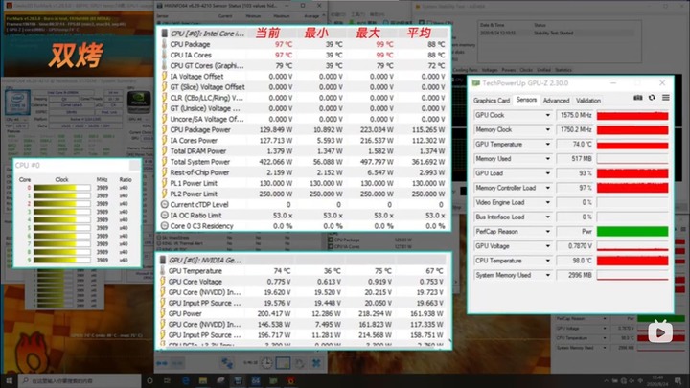Click the thermometer icon beside GPU Temperature in HWiNFO
The image size is (690, 388).
click(x=163, y=270)
